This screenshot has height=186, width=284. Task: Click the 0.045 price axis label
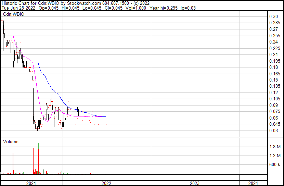coord(274,124)
